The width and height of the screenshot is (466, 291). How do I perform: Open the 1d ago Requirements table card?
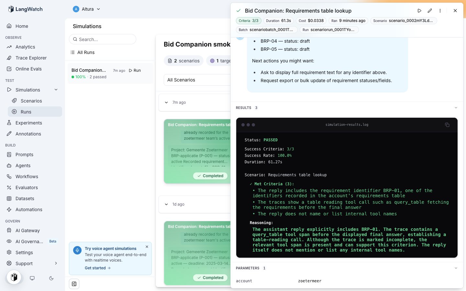(197, 253)
